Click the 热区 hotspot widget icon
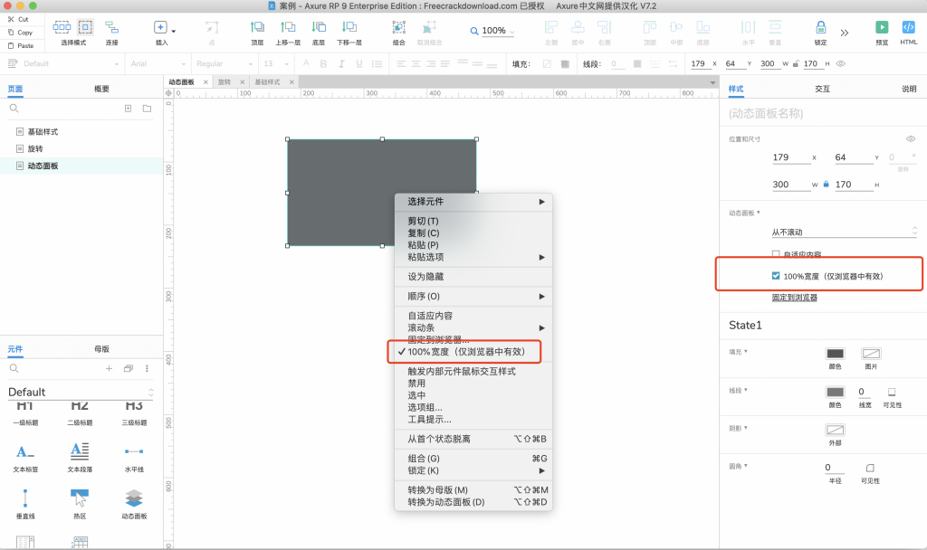Screen dimensions: 927x550 tap(79, 498)
